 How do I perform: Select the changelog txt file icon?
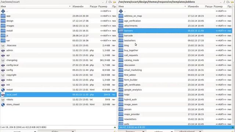tap(3, 60)
